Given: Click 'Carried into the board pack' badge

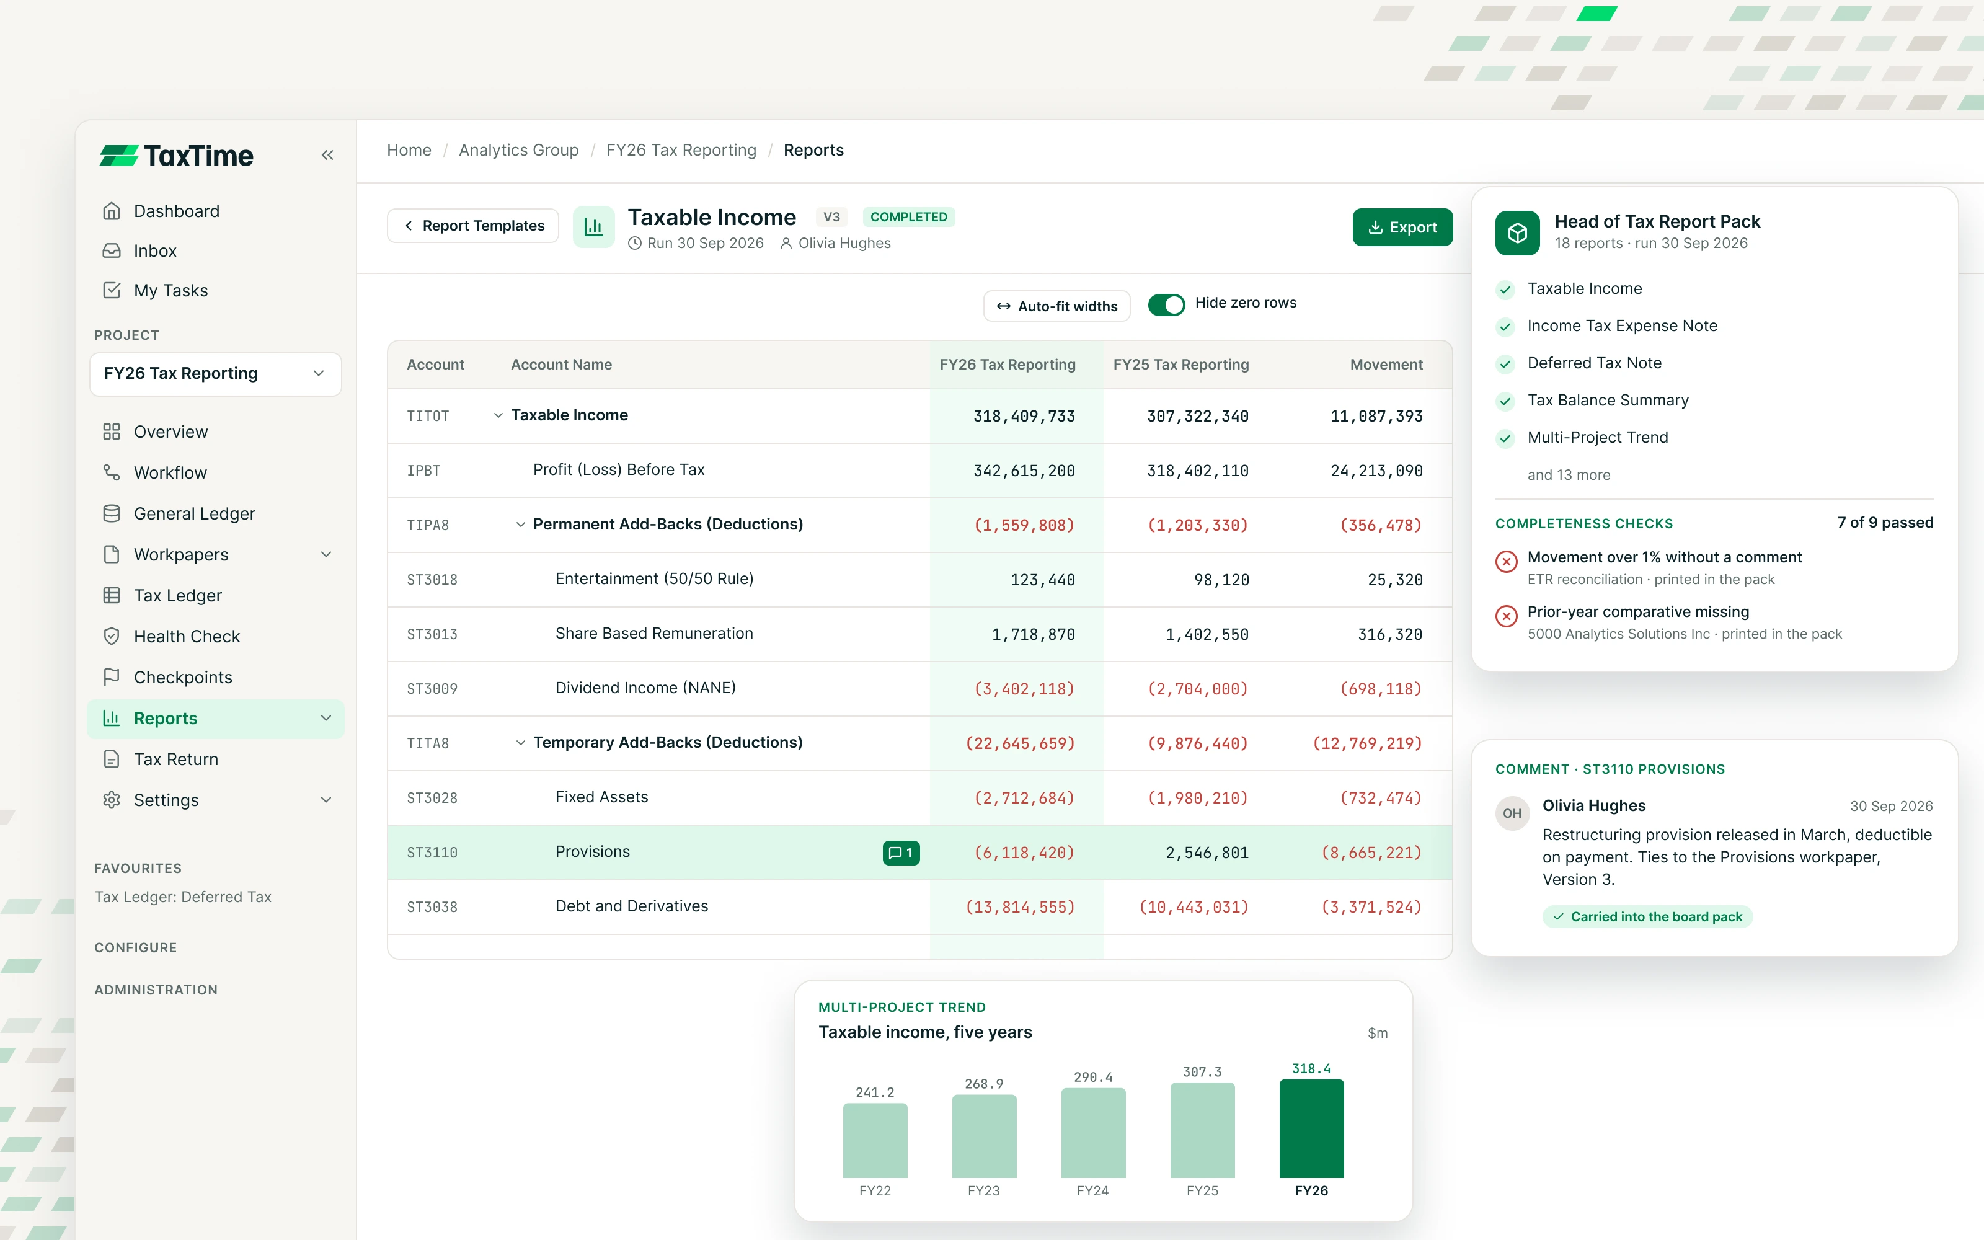Looking at the screenshot, I should pos(1648,917).
